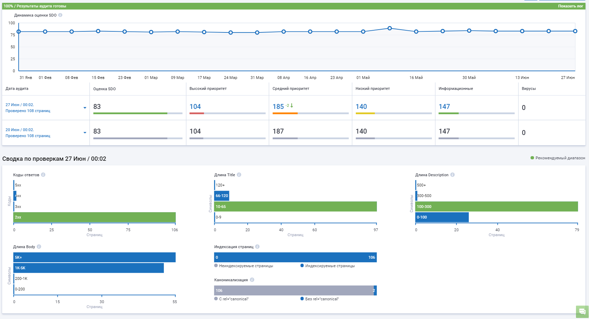Open high priority count 104 for 27 Июн

click(195, 106)
